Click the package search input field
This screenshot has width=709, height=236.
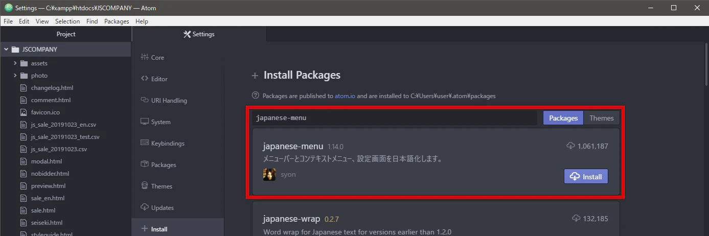394,118
